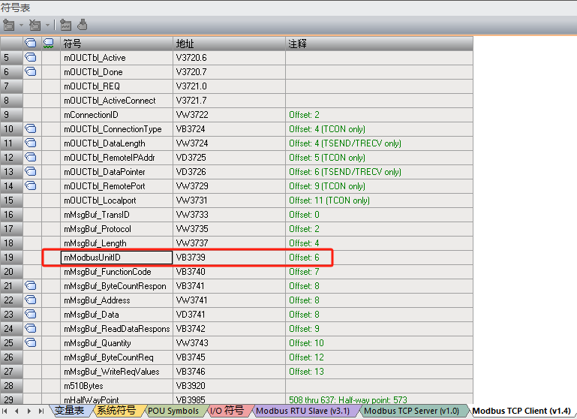Click the 地址 column header
The width and height of the screenshot is (577, 419).
point(230,44)
